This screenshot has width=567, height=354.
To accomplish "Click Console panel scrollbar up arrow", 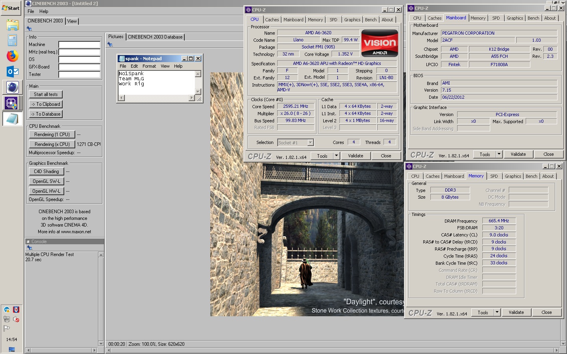I will pyautogui.click(x=101, y=255).
